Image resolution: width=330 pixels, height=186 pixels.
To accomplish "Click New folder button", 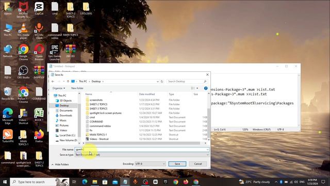I will [x=77, y=88].
